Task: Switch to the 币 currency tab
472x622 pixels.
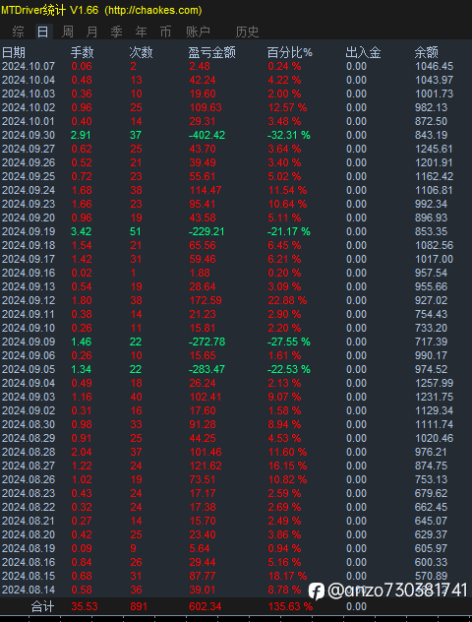Action: [165, 31]
